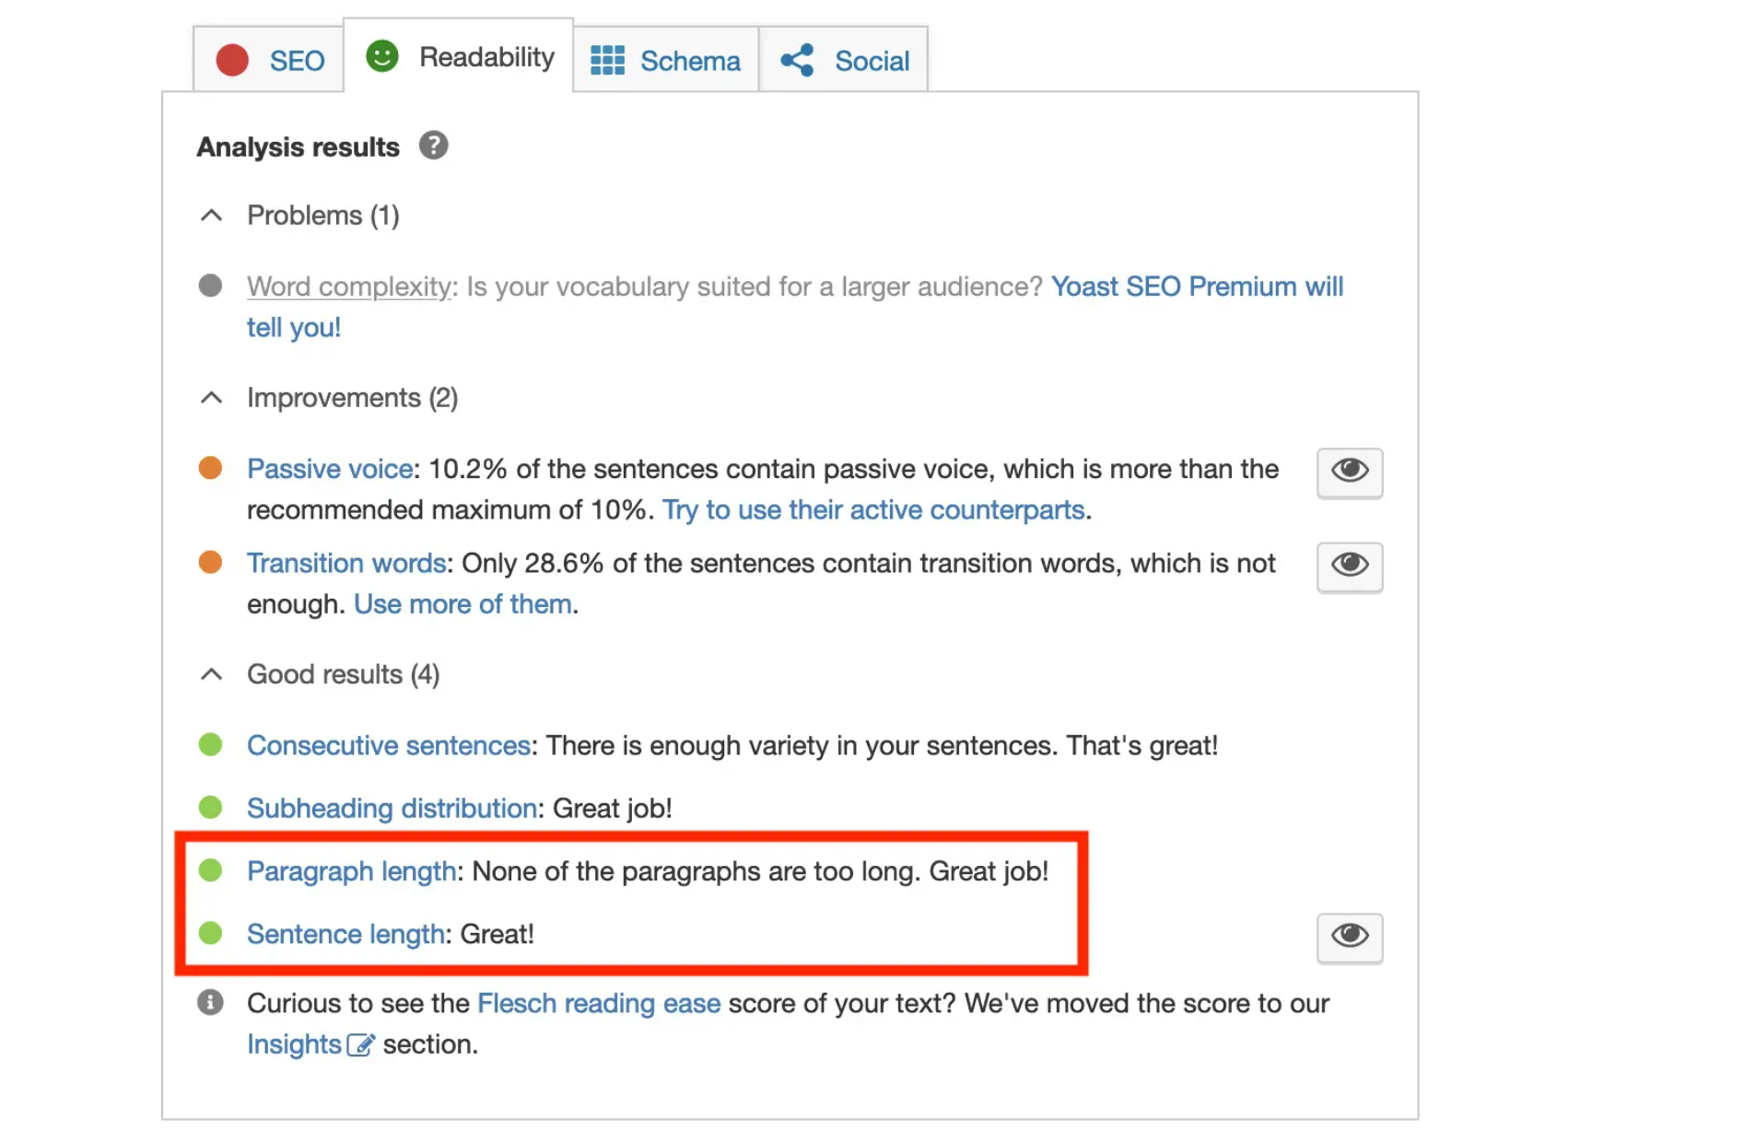Click the red SEO score indicator icon
Screen dimensions: 1756x1132
point(232,61)
